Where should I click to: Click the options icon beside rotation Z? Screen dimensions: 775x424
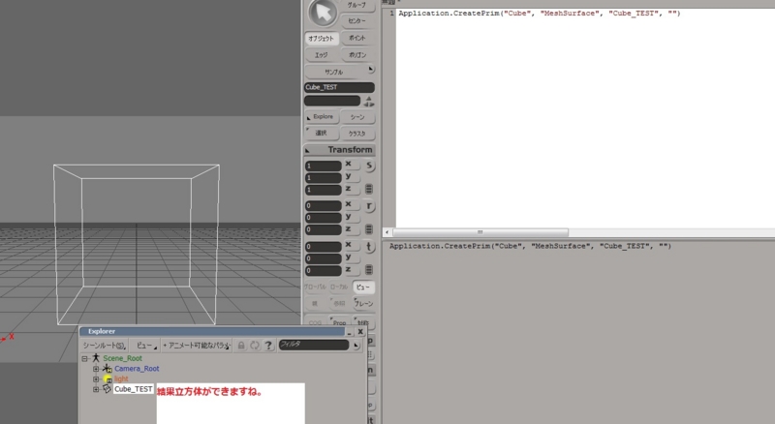tap(369, 229)
